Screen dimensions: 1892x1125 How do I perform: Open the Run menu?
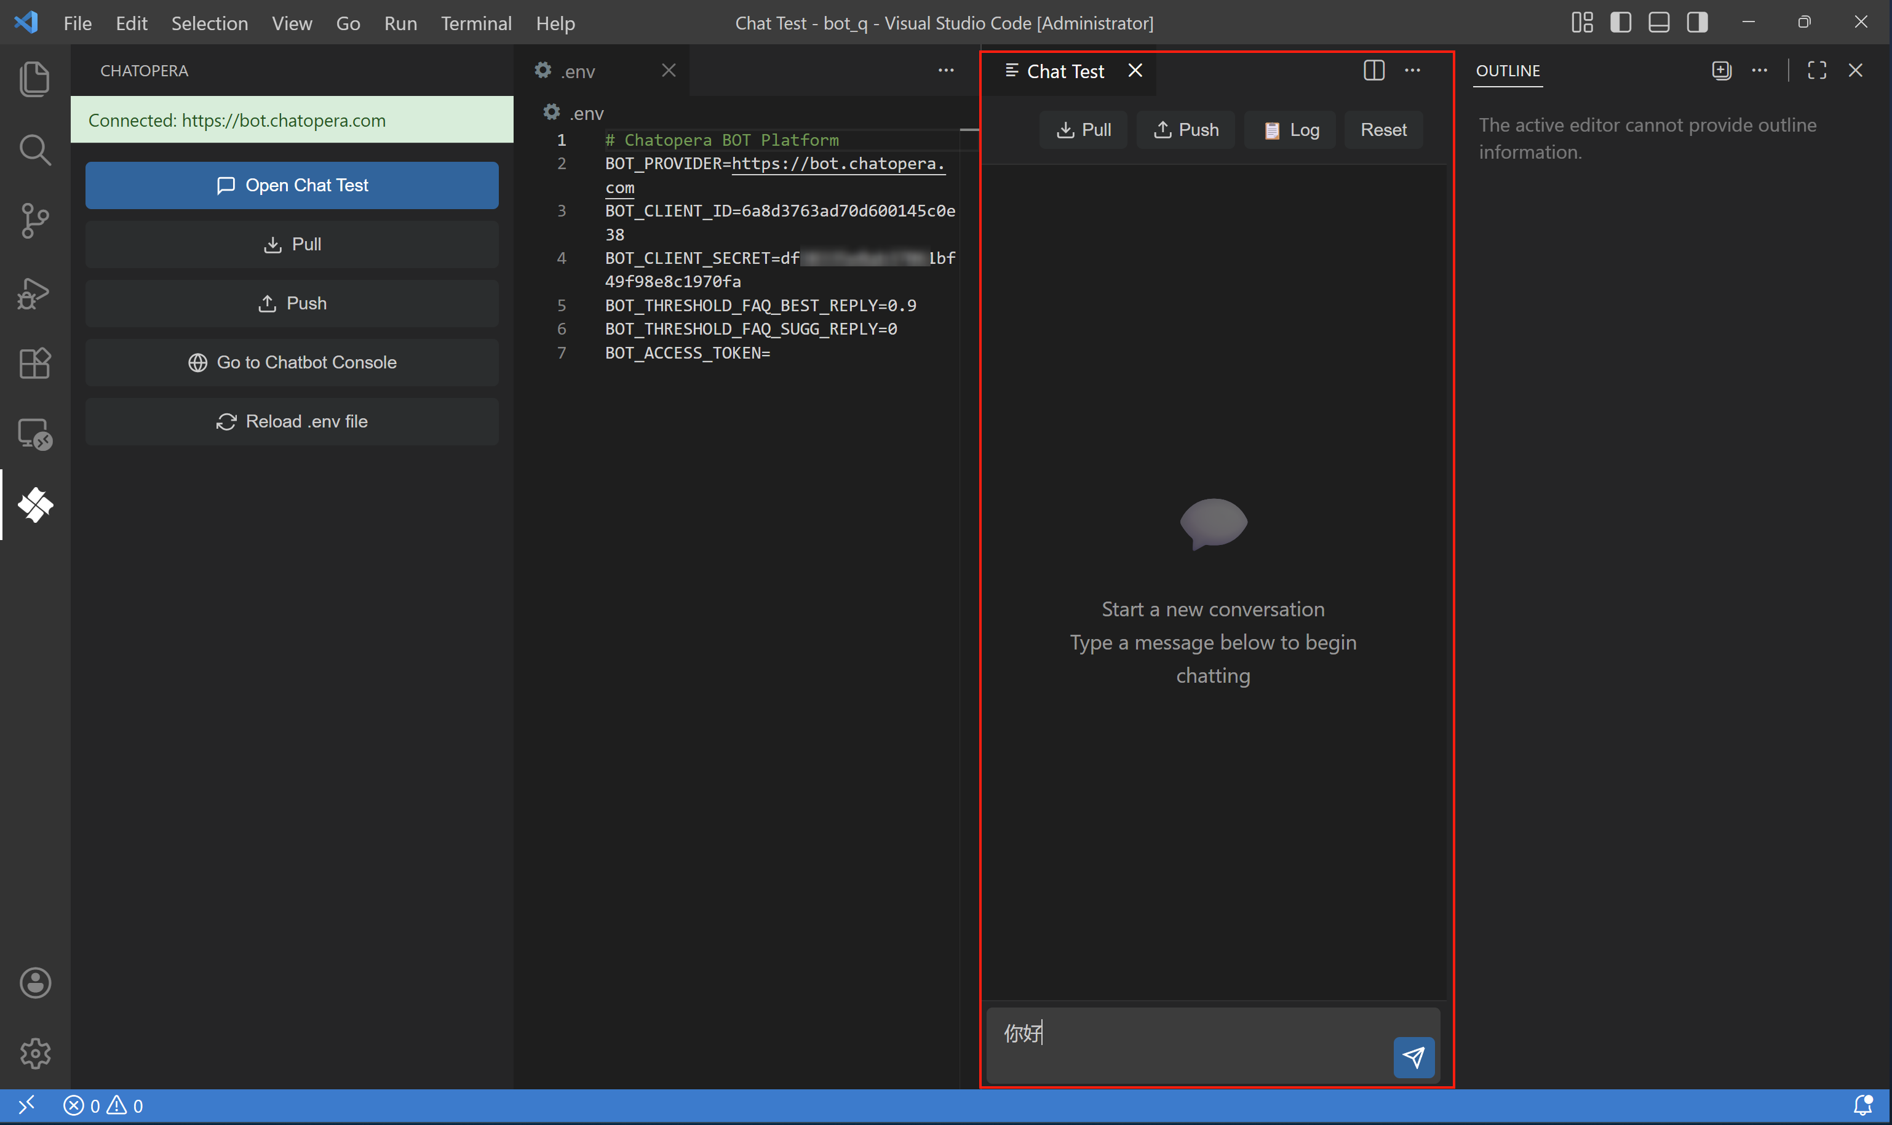point(400,23)
